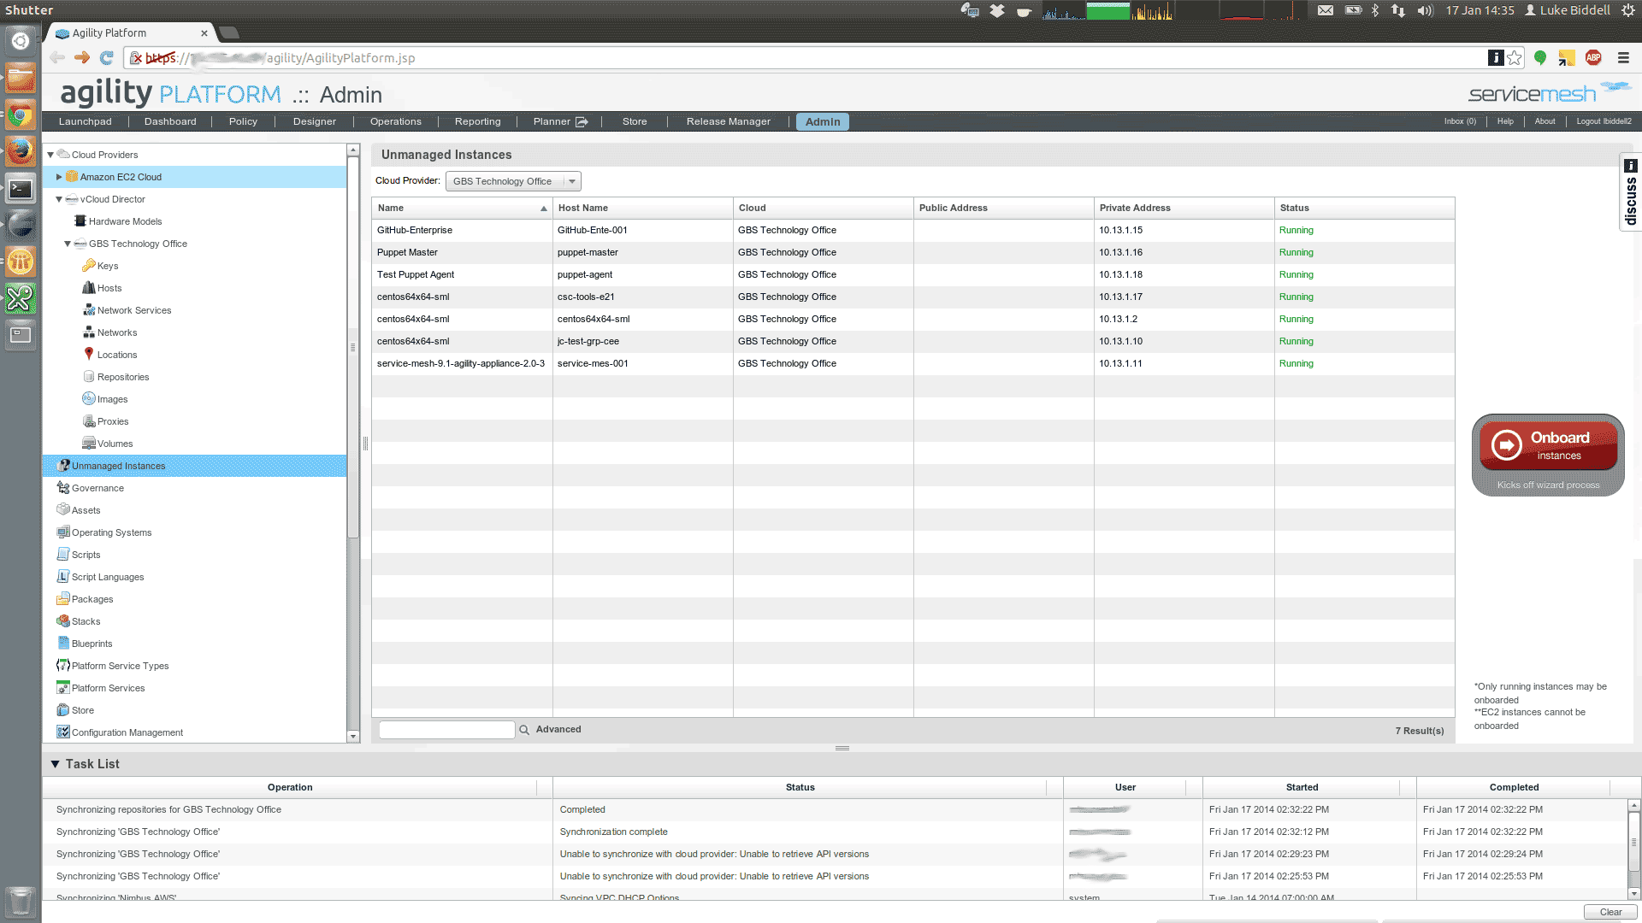Open Advanced search options

(558, 730)
